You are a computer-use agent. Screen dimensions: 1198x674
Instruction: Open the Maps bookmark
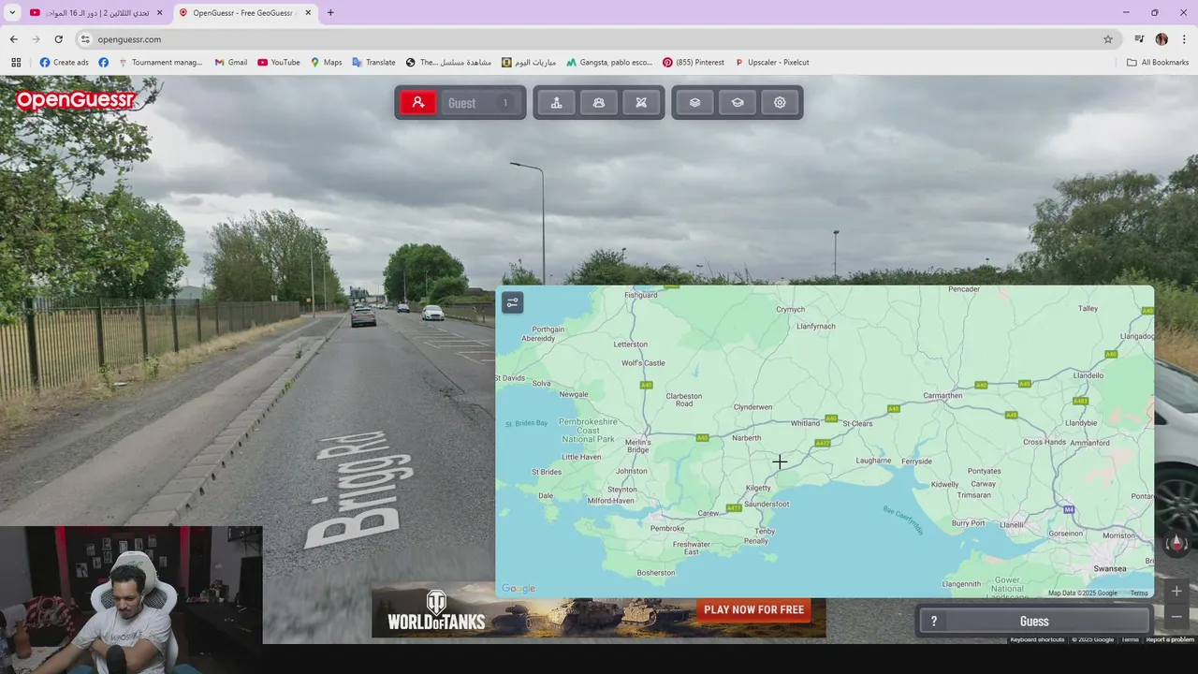coord(326,63)
